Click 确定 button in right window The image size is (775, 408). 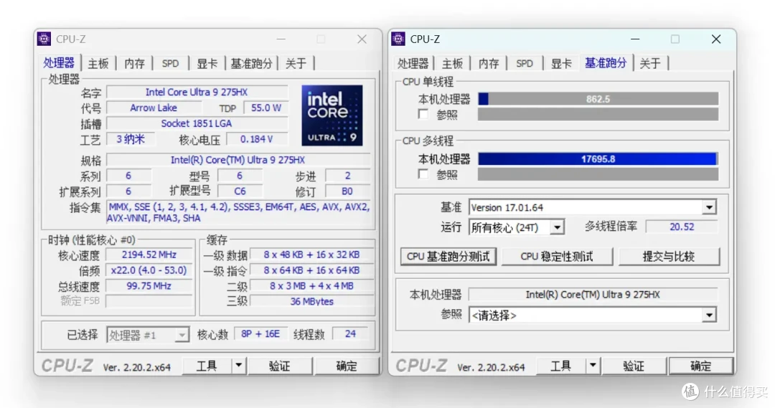tap(700, 366)
